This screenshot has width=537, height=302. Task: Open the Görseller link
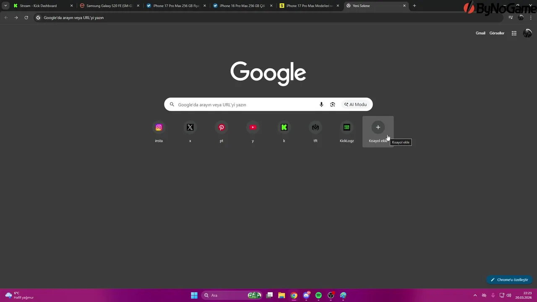(x=497, y=33)
